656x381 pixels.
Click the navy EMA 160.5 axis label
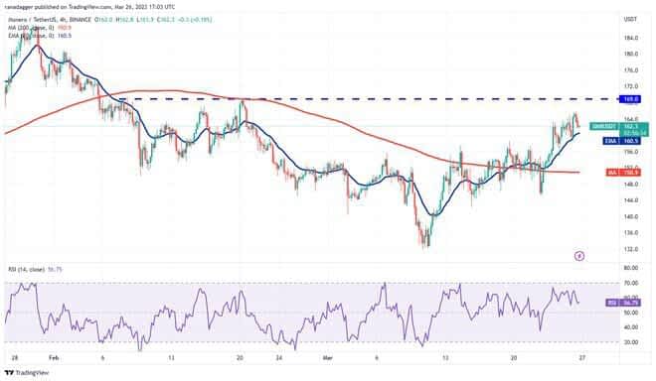click(621, 141)
